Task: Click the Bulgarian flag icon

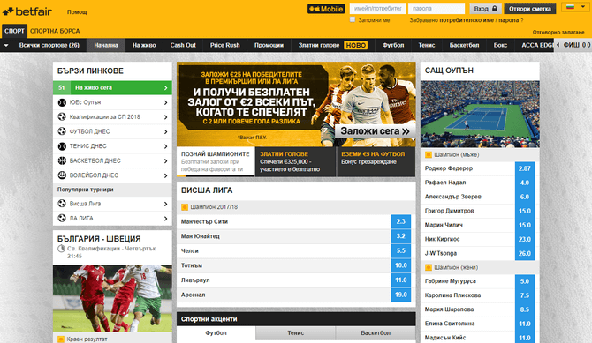Action: coord(571,7)
